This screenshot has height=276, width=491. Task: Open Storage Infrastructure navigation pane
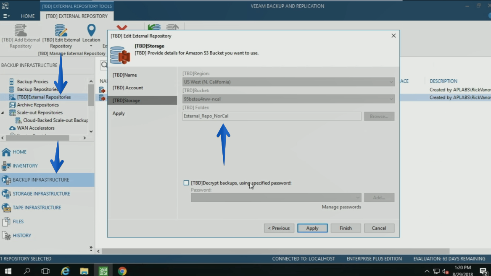[47, 194]
